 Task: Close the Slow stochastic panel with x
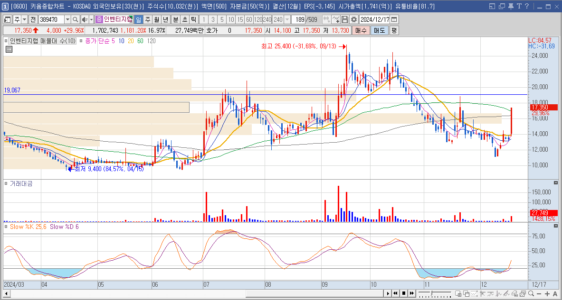556,226
